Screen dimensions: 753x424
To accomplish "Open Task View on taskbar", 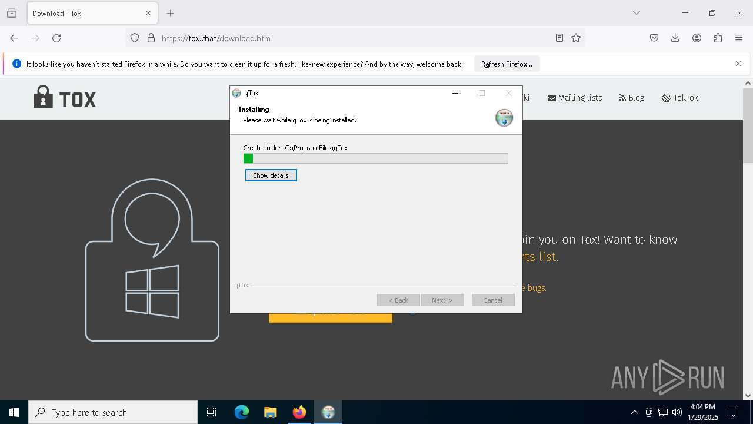I will [212, 412].
